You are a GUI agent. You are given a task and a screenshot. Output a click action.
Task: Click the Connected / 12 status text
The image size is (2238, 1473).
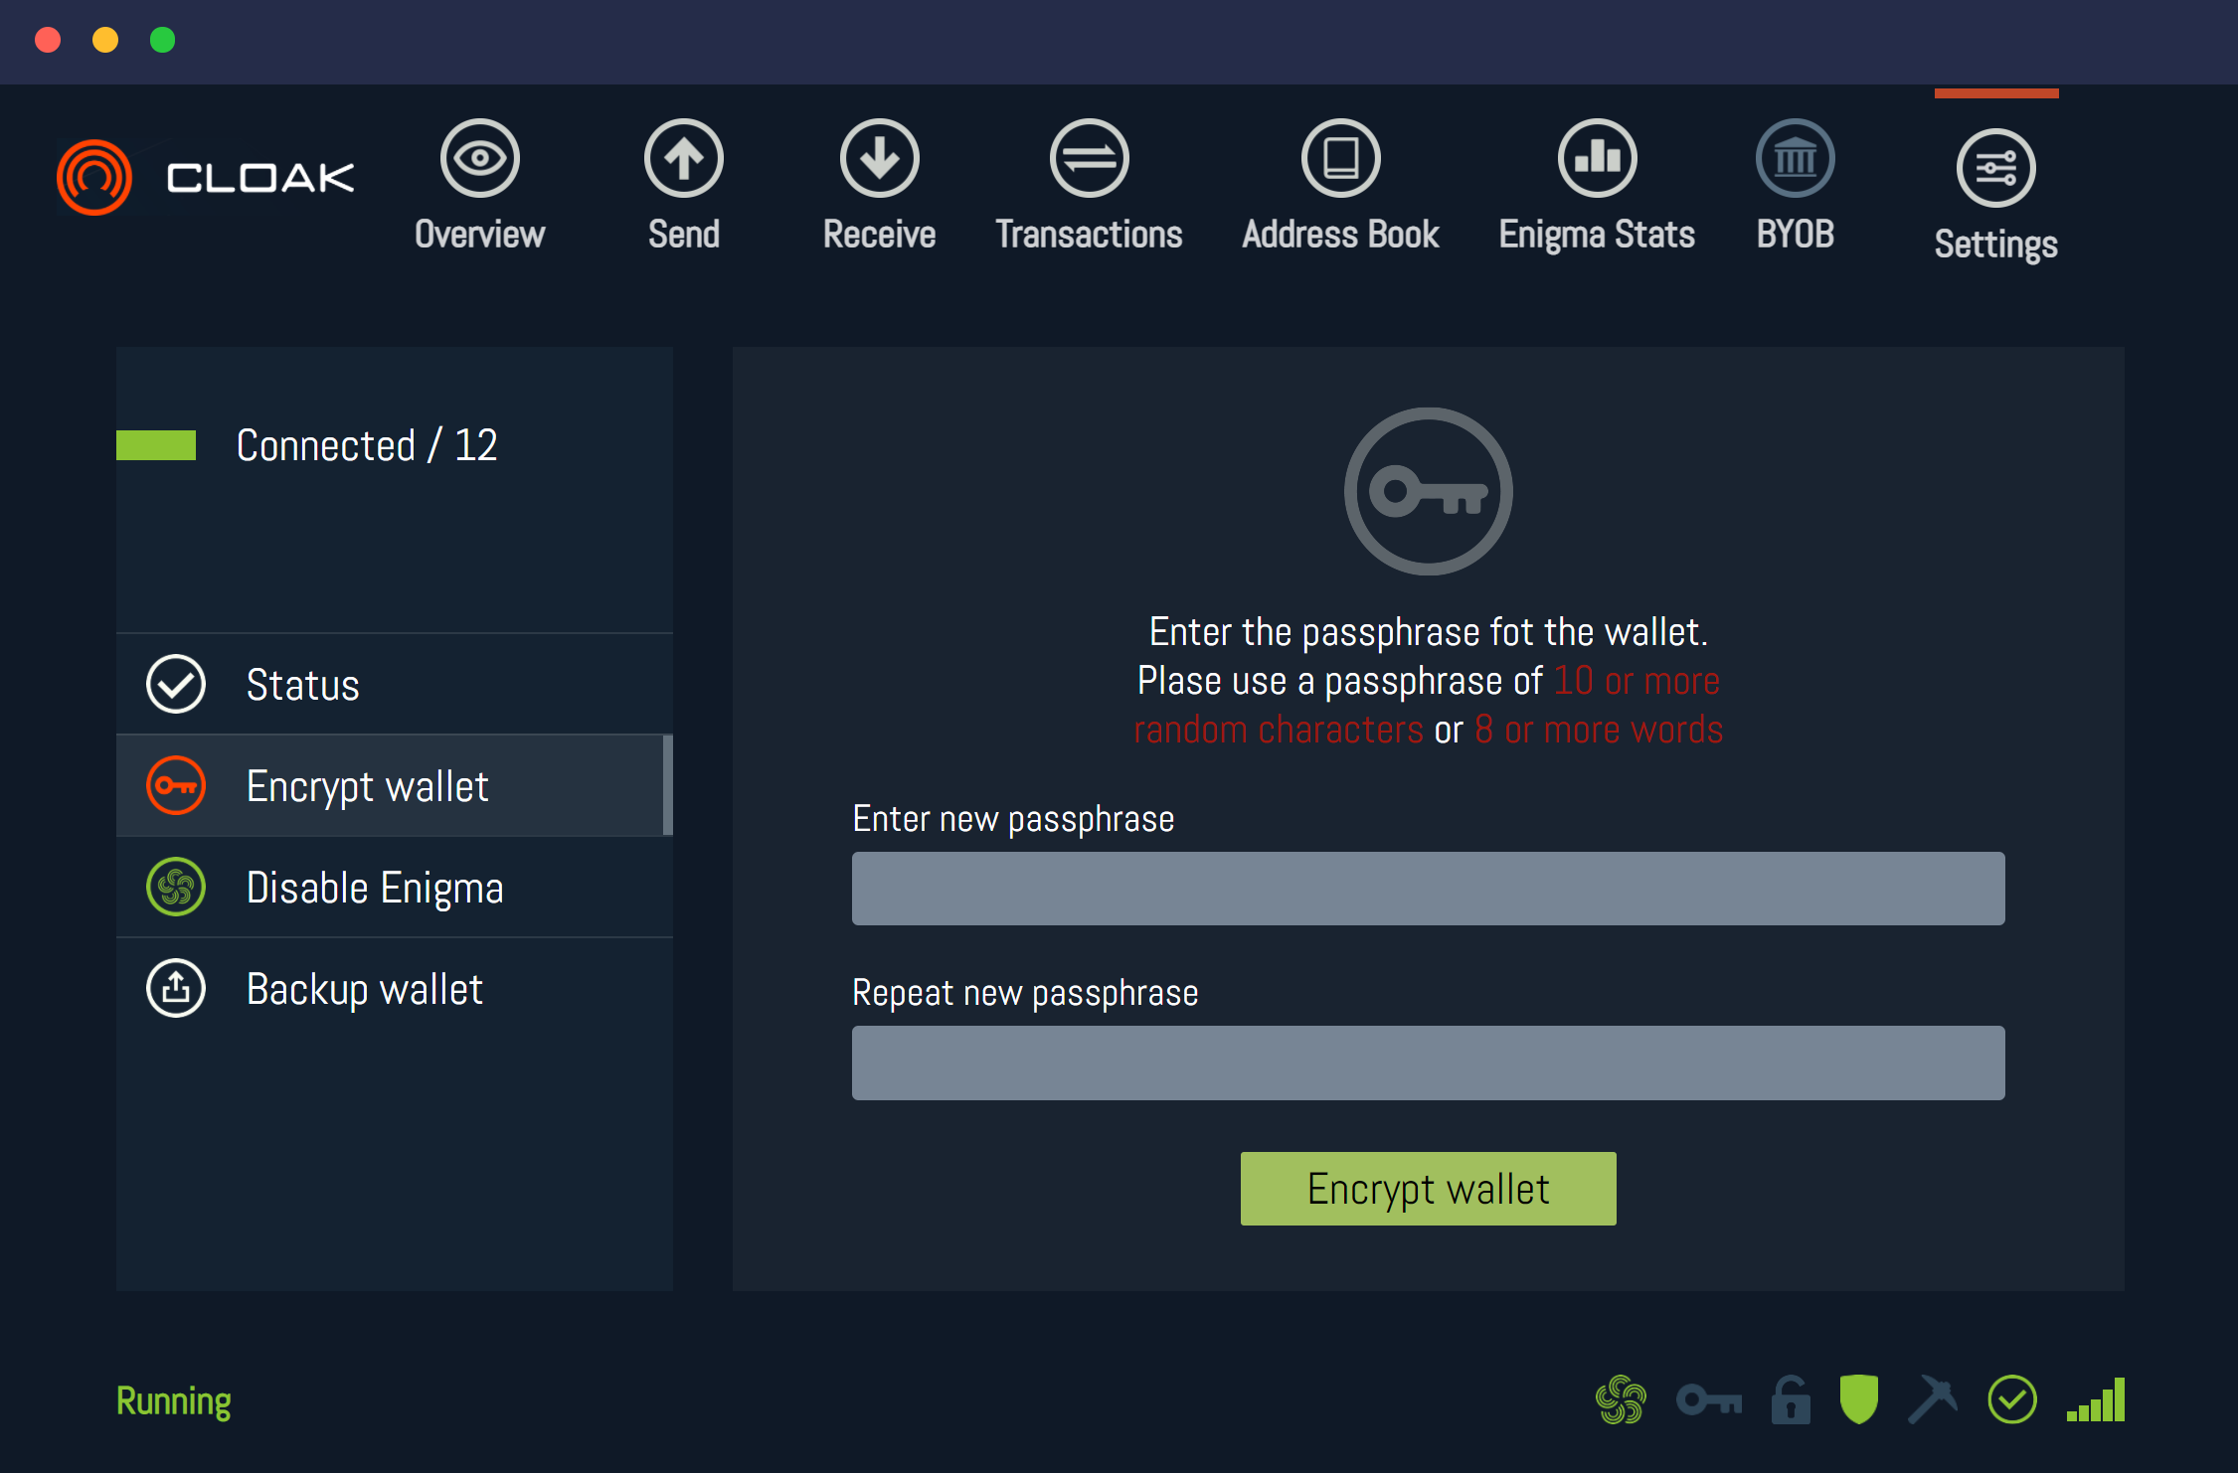coord(367,445)
